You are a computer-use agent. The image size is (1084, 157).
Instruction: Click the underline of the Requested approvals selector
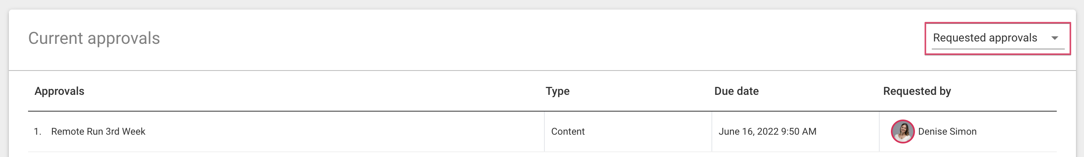click(998, 49)
